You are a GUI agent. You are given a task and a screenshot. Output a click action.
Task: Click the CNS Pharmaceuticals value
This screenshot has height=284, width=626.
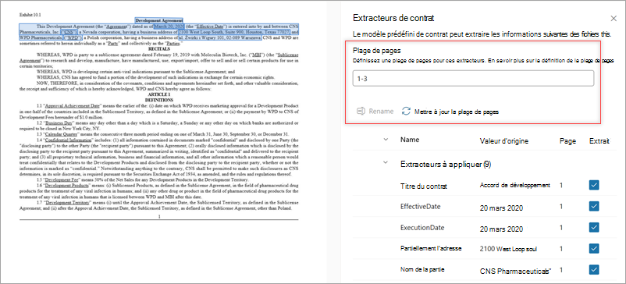pos(515,271)
